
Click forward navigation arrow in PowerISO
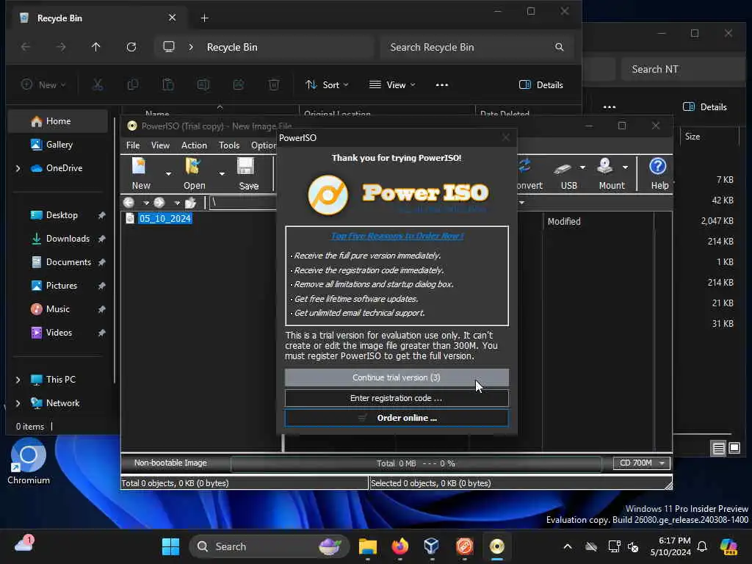click(159, 203)
